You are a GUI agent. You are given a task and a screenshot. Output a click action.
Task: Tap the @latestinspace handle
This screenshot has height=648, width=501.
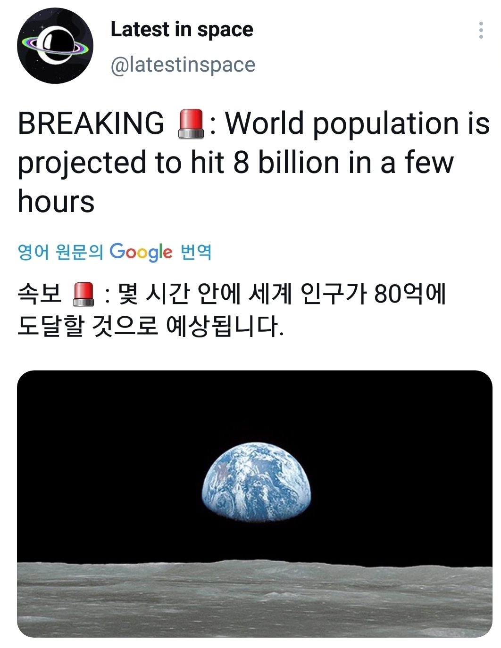click(x=183, y=64)
